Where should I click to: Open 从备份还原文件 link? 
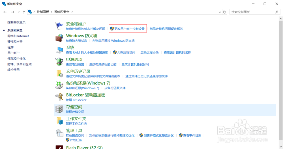point(115,88)
